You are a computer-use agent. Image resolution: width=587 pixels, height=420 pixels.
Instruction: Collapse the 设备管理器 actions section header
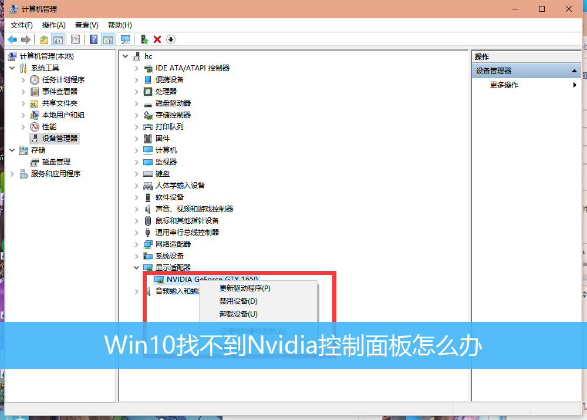point(574,71)
